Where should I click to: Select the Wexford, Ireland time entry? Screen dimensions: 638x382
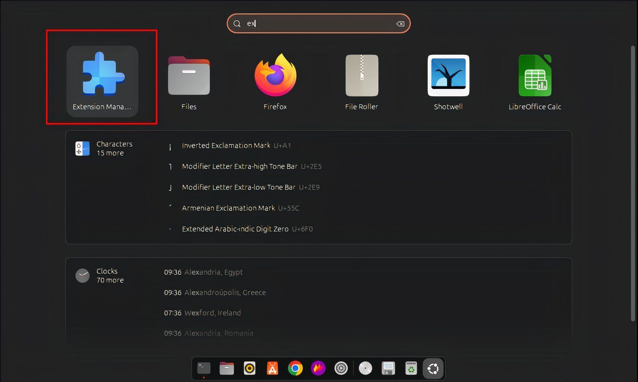tap(202, 313)
